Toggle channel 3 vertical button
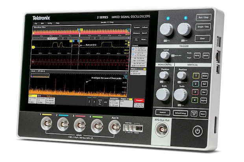This screenshot has height=162, width=244. pyautogui.click(x=195, y=92)
